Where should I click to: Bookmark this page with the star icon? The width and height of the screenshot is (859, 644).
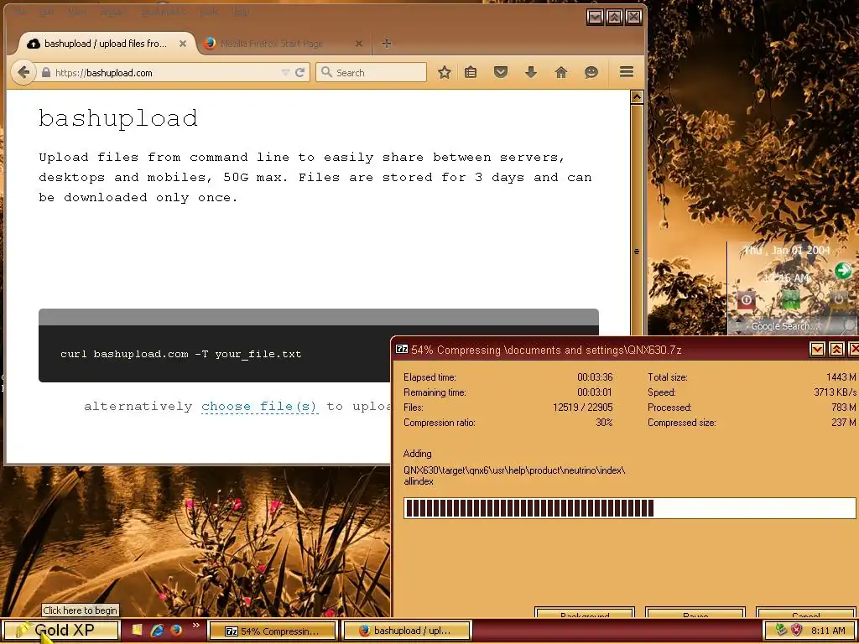click(445, 72)
